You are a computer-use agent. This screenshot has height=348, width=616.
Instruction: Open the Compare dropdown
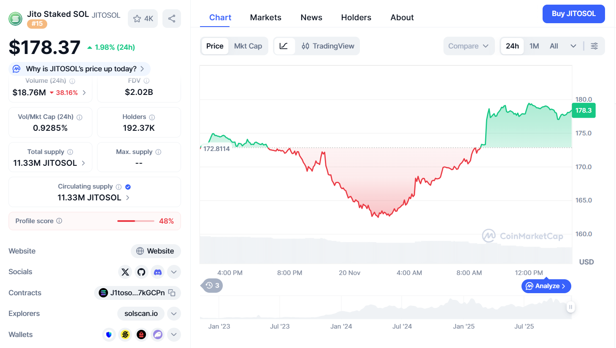coord(468,46)
